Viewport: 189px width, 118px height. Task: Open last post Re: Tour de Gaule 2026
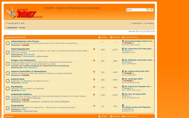[x=135, y=94]
